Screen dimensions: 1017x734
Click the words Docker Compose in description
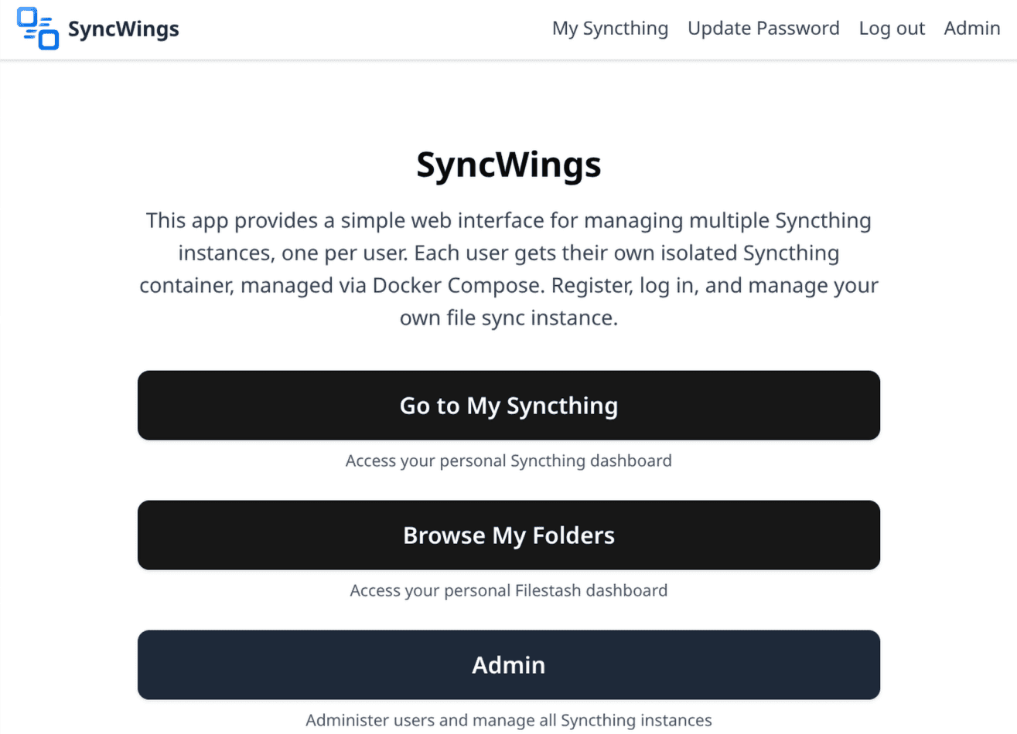pos(458,286)
